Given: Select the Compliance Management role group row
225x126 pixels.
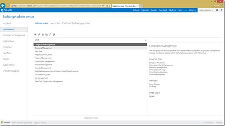Looking at the screenshot, I should tap(90, 44).
